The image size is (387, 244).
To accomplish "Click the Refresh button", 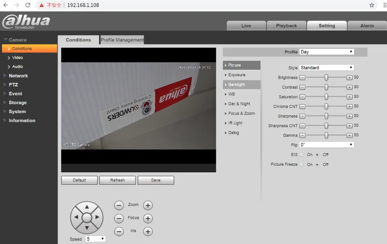I will (x=118, y=180).
